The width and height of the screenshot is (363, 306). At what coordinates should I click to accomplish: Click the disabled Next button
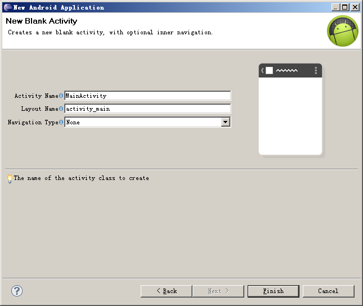[x=218, y=291]
